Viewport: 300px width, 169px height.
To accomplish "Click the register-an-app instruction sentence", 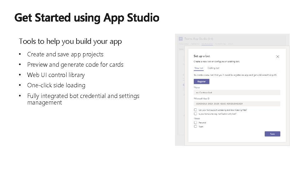I will tap(235, 75).
